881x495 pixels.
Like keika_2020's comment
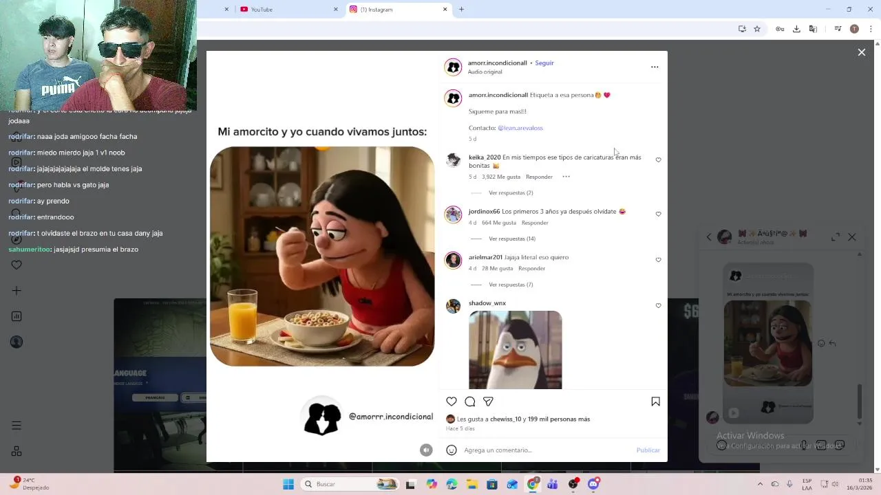pos(658,160)
